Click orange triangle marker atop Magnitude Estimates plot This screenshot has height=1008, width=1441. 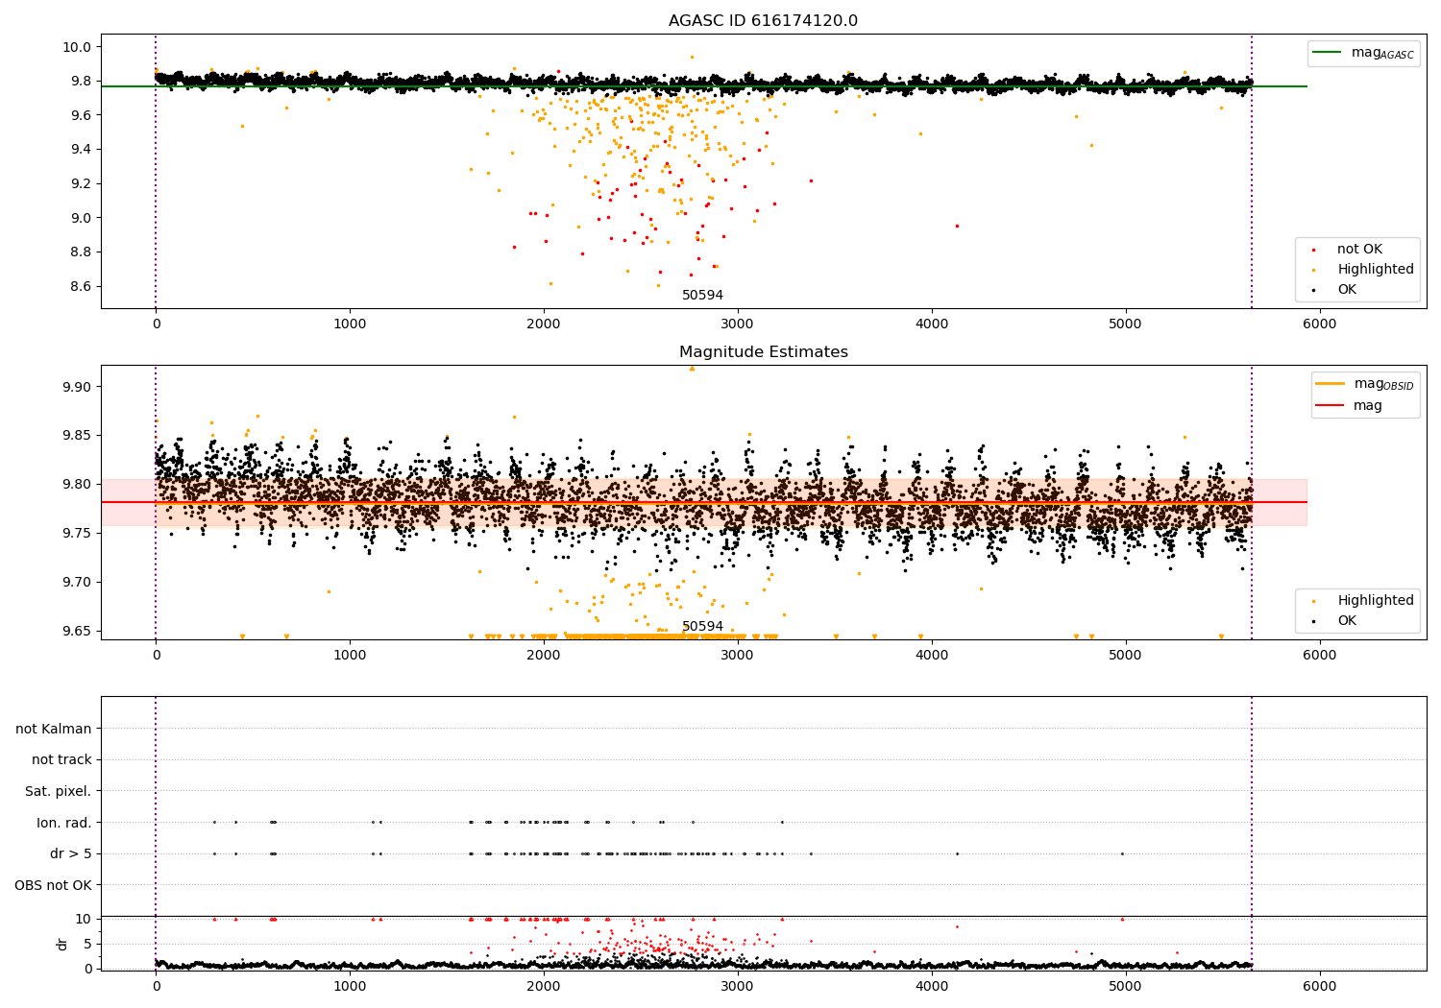[692, 369]
